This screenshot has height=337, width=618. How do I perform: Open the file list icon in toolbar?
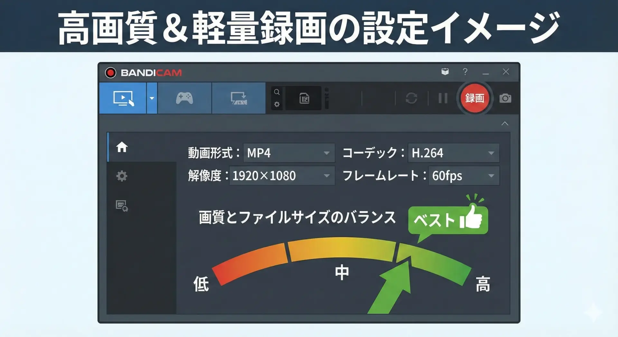(x=304, y=98)
